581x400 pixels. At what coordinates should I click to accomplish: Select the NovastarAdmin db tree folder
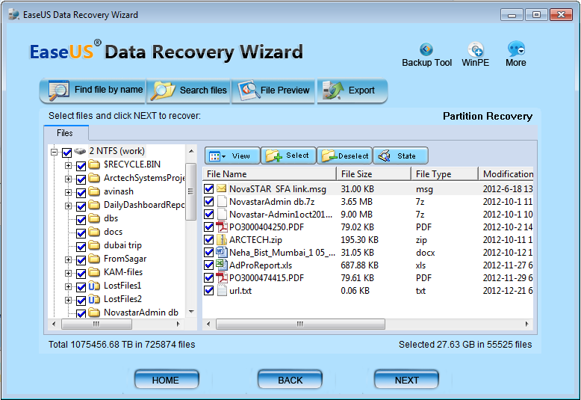click(141, 313)
